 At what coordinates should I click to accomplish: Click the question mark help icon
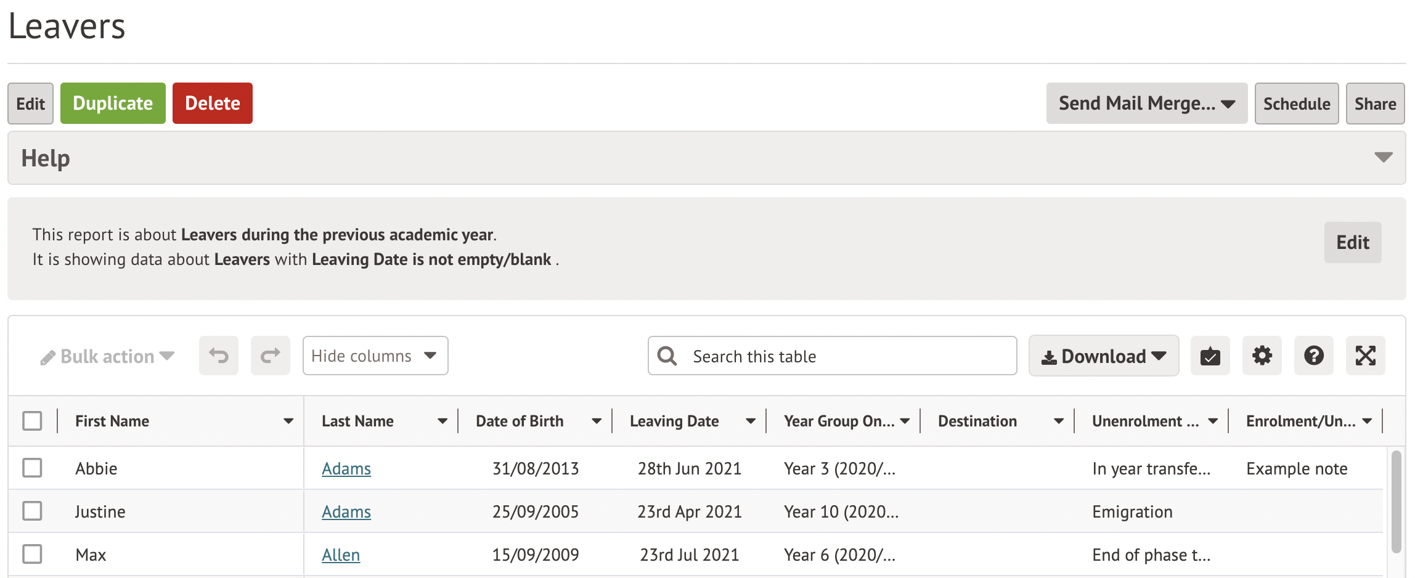click(1313, 356)
